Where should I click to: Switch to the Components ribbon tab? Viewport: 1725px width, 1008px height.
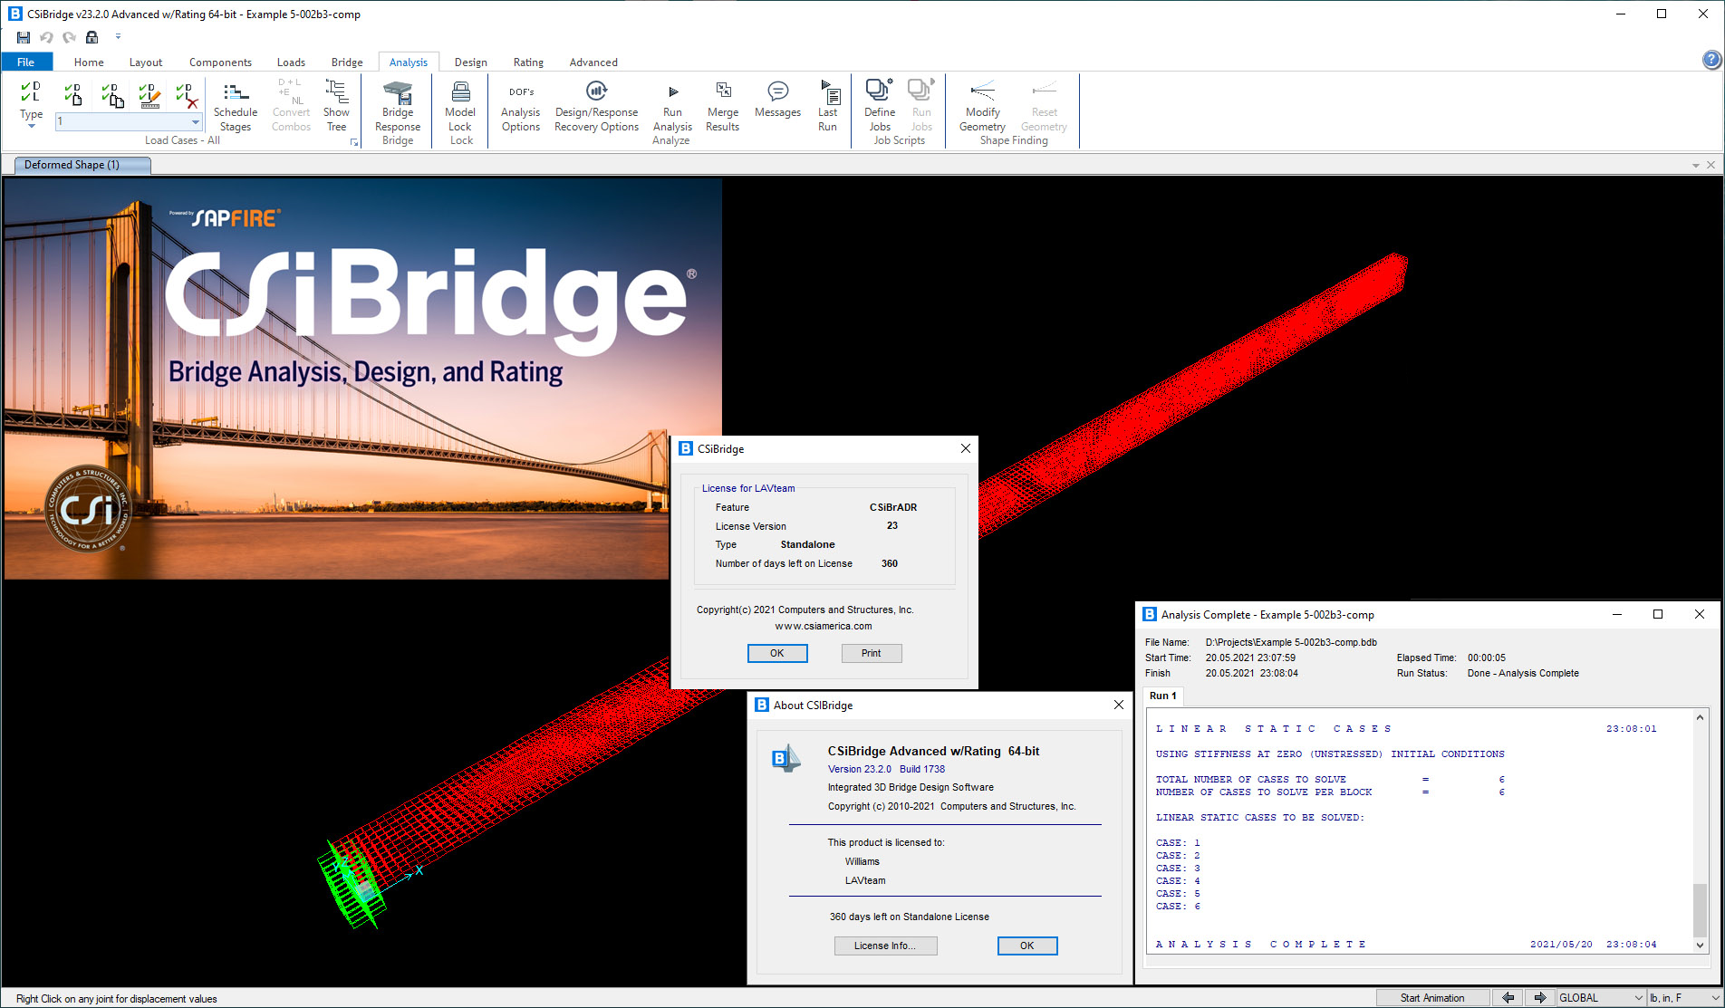coord(220,62)
